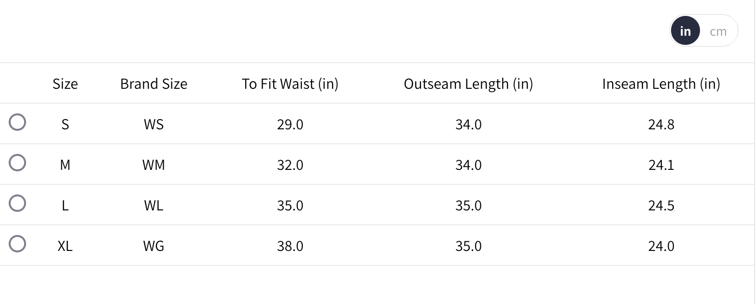This screenshot has height=304, width=756.
Task: Click the Brand Size column header
Action: point(154,84)
